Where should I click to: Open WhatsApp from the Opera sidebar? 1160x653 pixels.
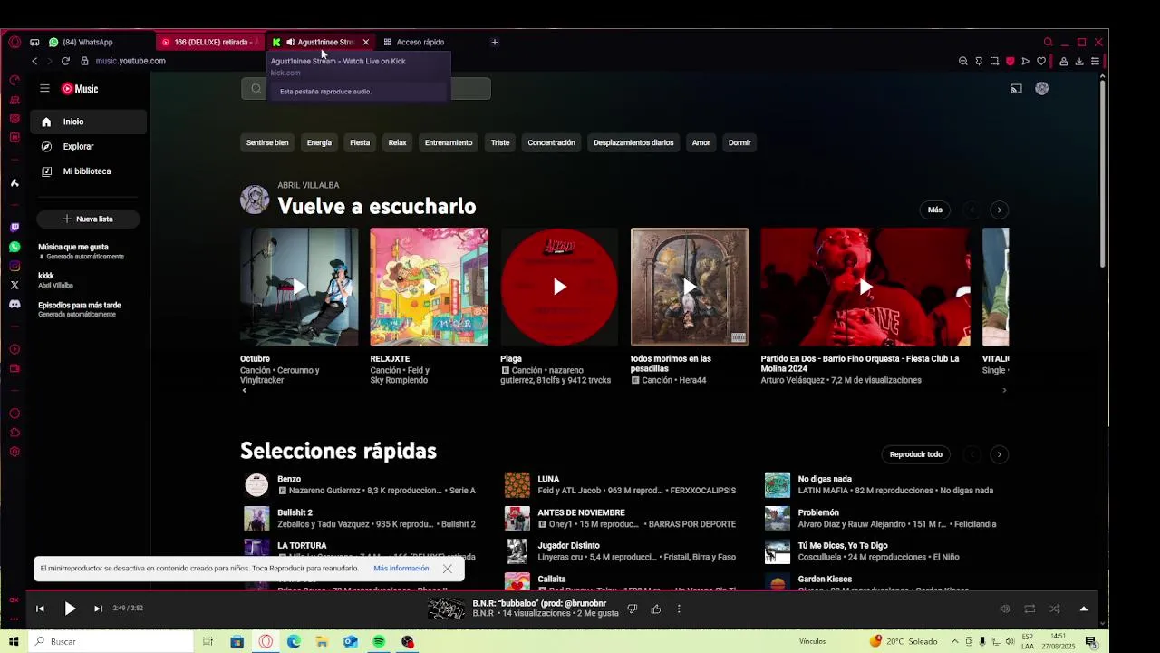click(x=14, y=247)
